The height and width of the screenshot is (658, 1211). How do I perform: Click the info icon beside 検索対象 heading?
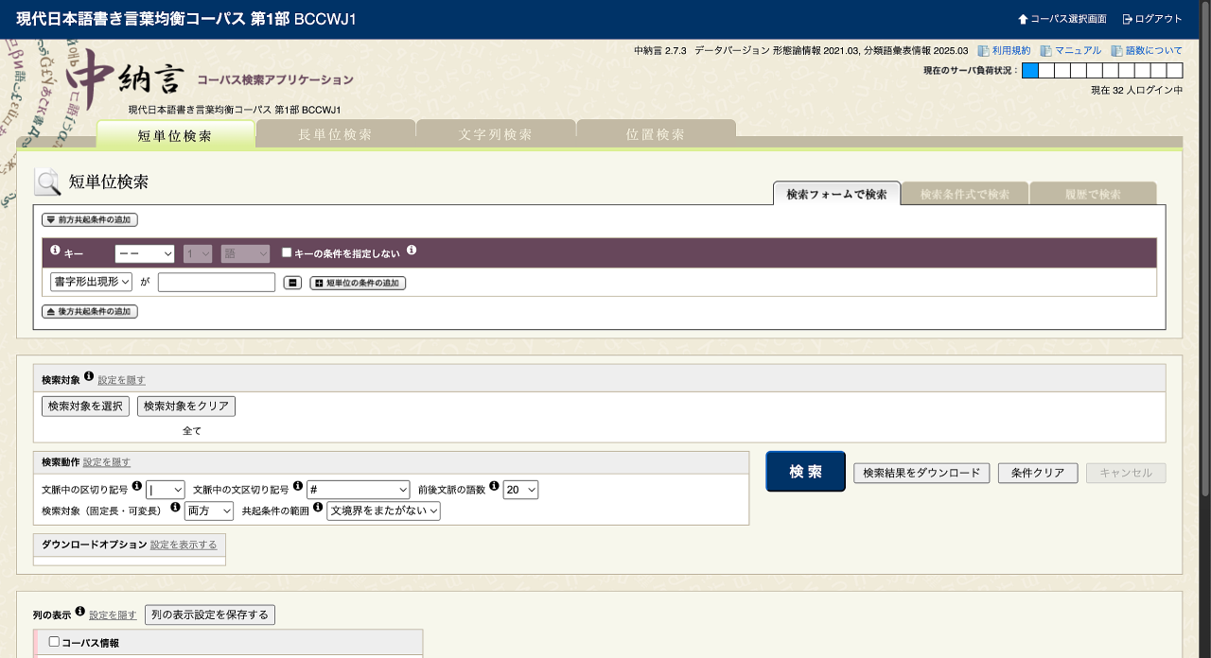89,376
